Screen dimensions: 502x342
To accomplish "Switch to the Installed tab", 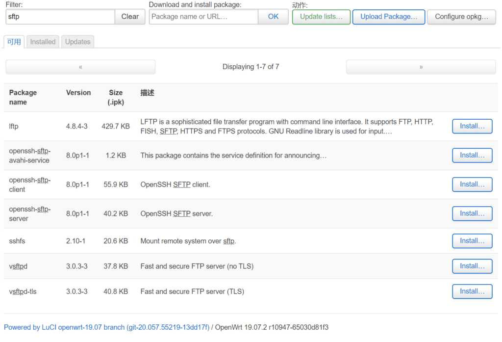I will pos(43,42).
